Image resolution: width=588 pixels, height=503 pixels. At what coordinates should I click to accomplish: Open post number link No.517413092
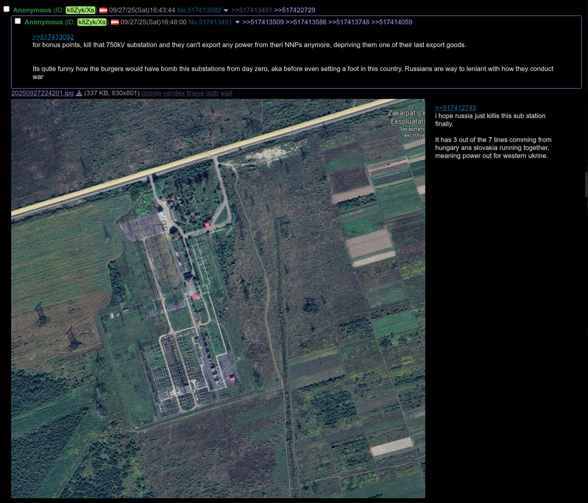coord(199,10)
